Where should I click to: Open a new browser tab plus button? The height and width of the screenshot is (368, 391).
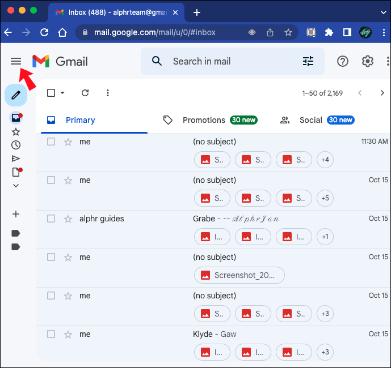(x=197, y=12)
